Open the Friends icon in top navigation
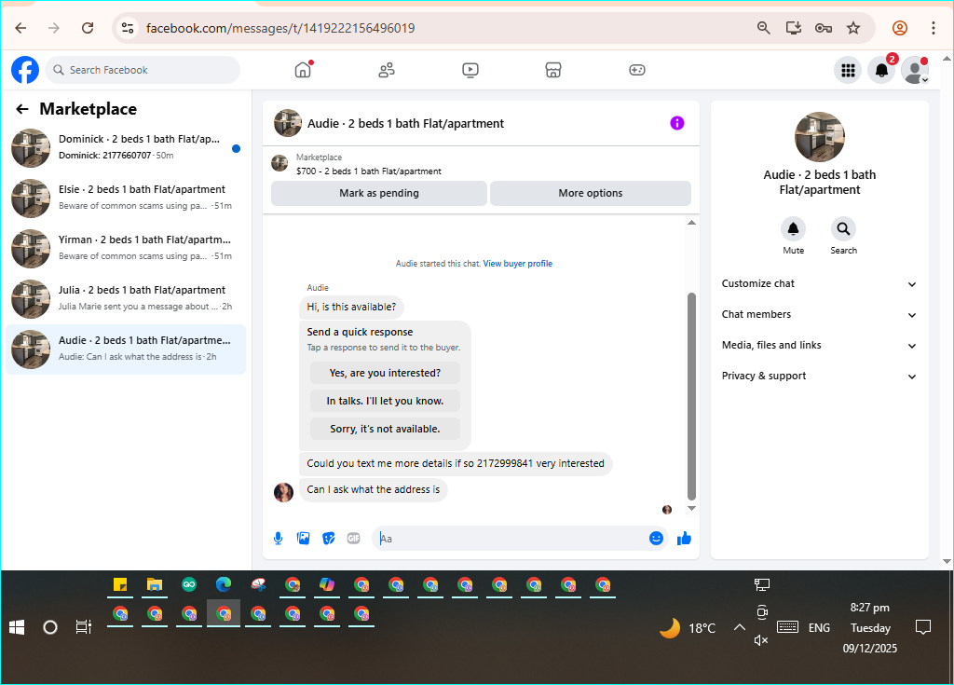 point(387,70)
